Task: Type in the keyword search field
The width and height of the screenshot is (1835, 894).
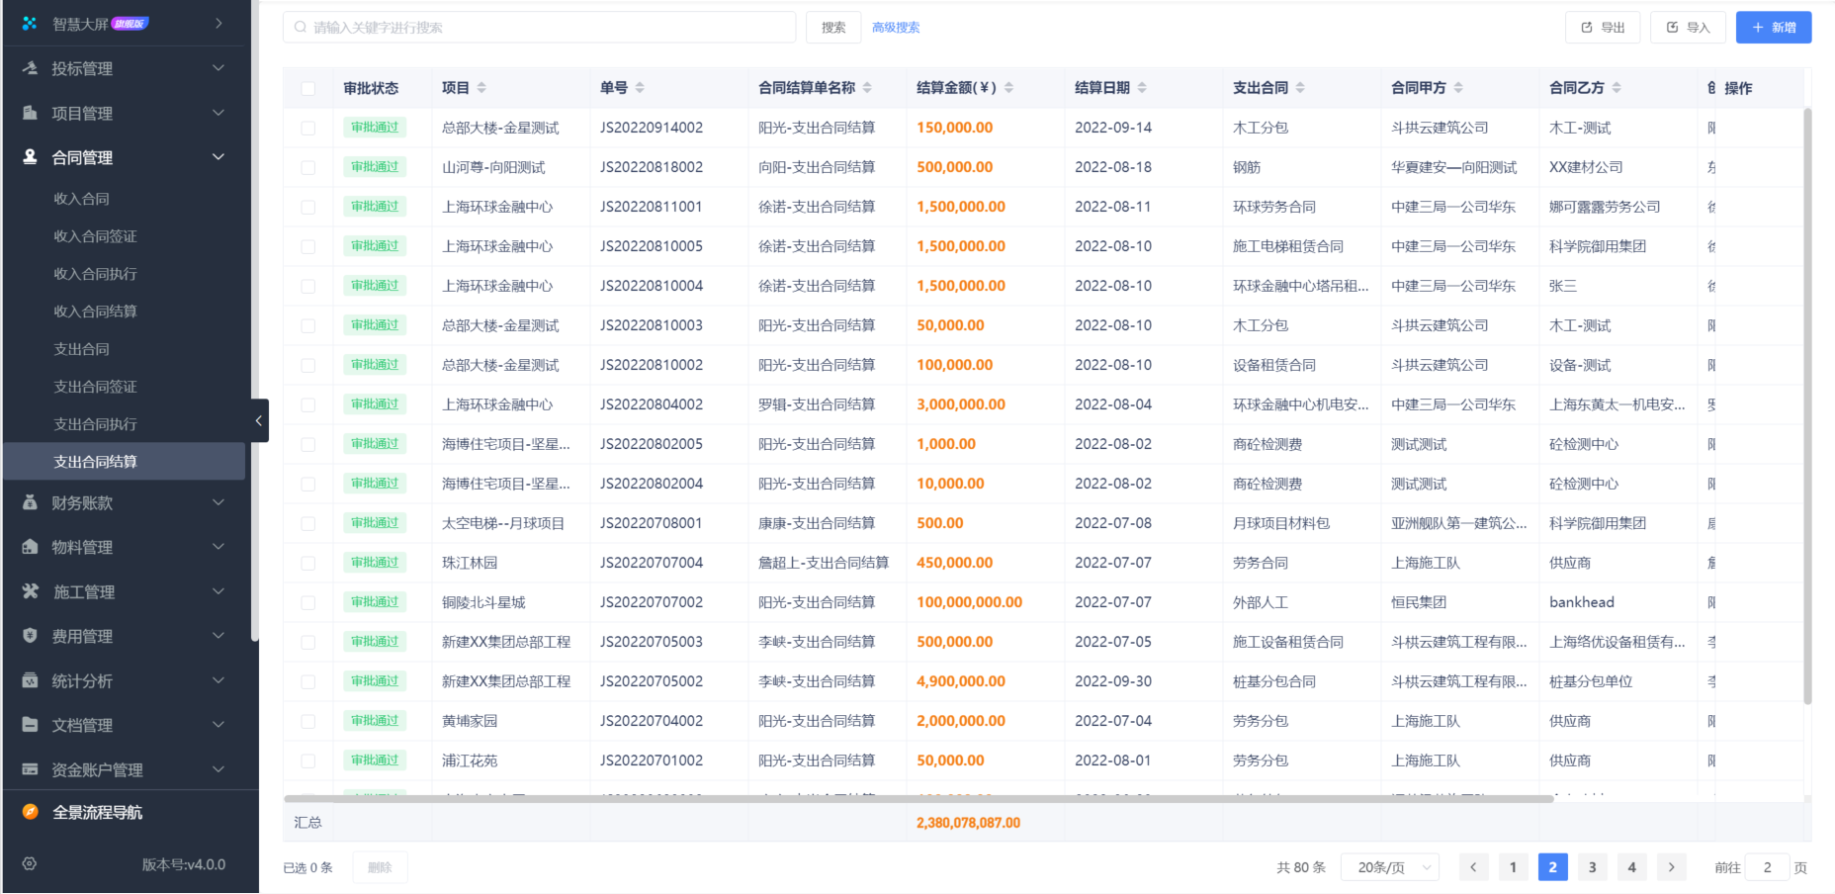Action: [540, 27]
